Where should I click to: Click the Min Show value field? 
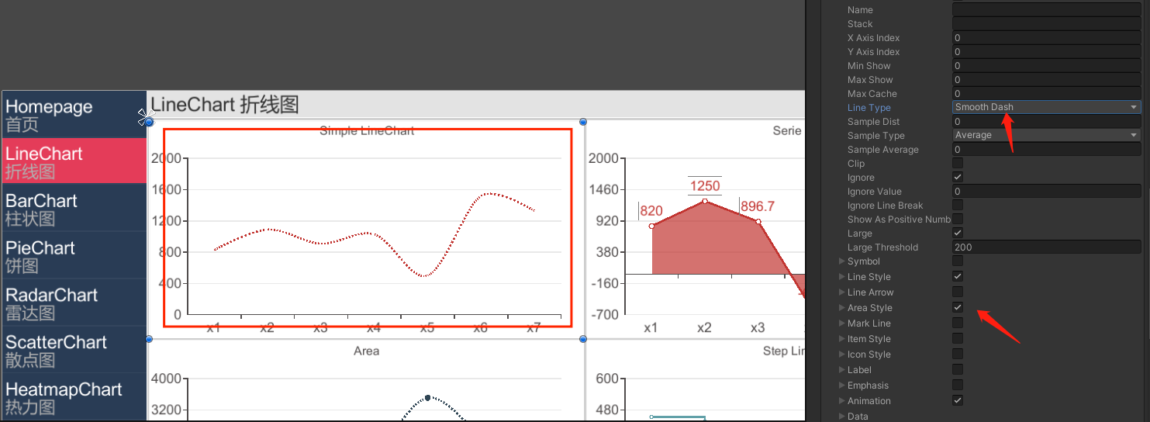pos(1046,65)
